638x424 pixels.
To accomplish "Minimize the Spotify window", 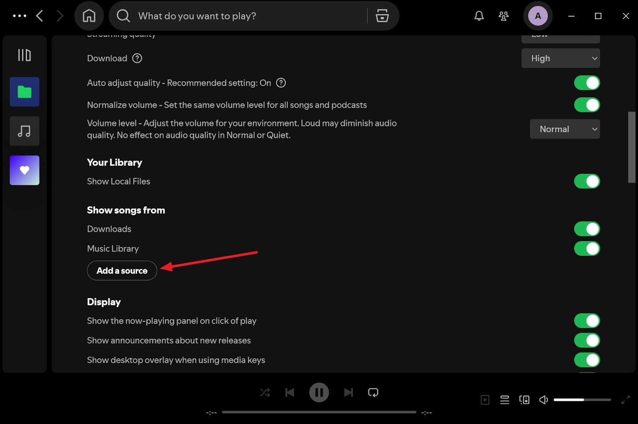I will coord(571,16).
